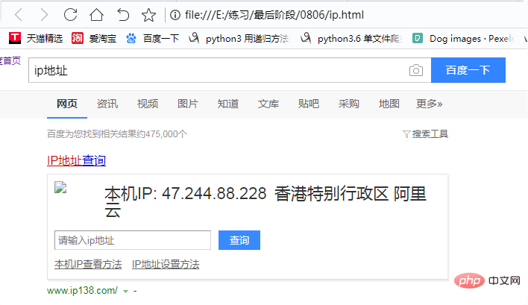Switch to the 资讯 tab
Image resolution: width=528 pixels, height=305 pixels.
[x=107, y=104]
